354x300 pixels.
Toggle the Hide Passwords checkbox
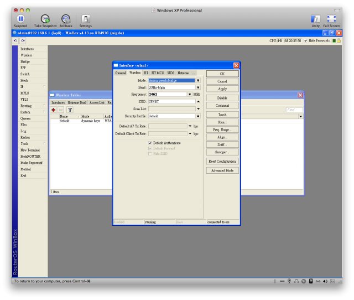pos(305,40)
